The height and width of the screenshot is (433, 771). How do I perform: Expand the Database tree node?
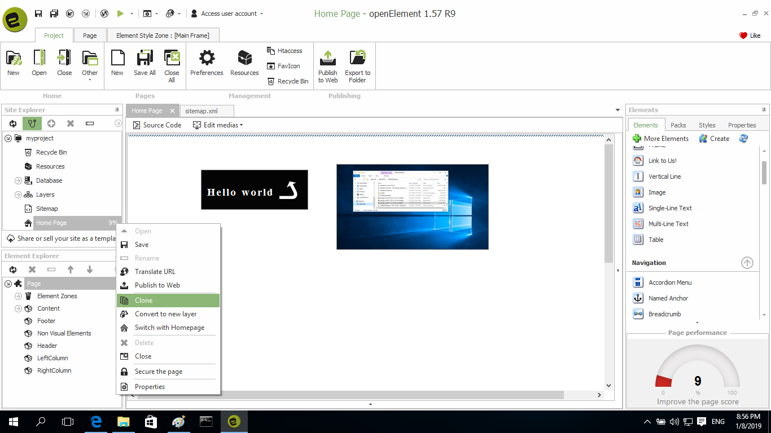tap(18, 180)
